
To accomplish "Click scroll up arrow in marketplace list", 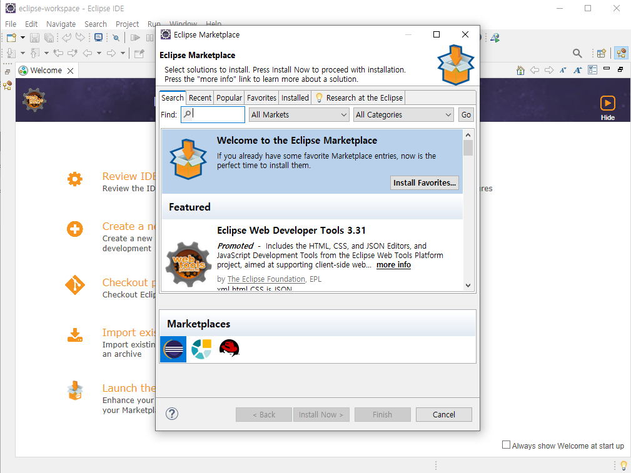I will coord(468,135).
